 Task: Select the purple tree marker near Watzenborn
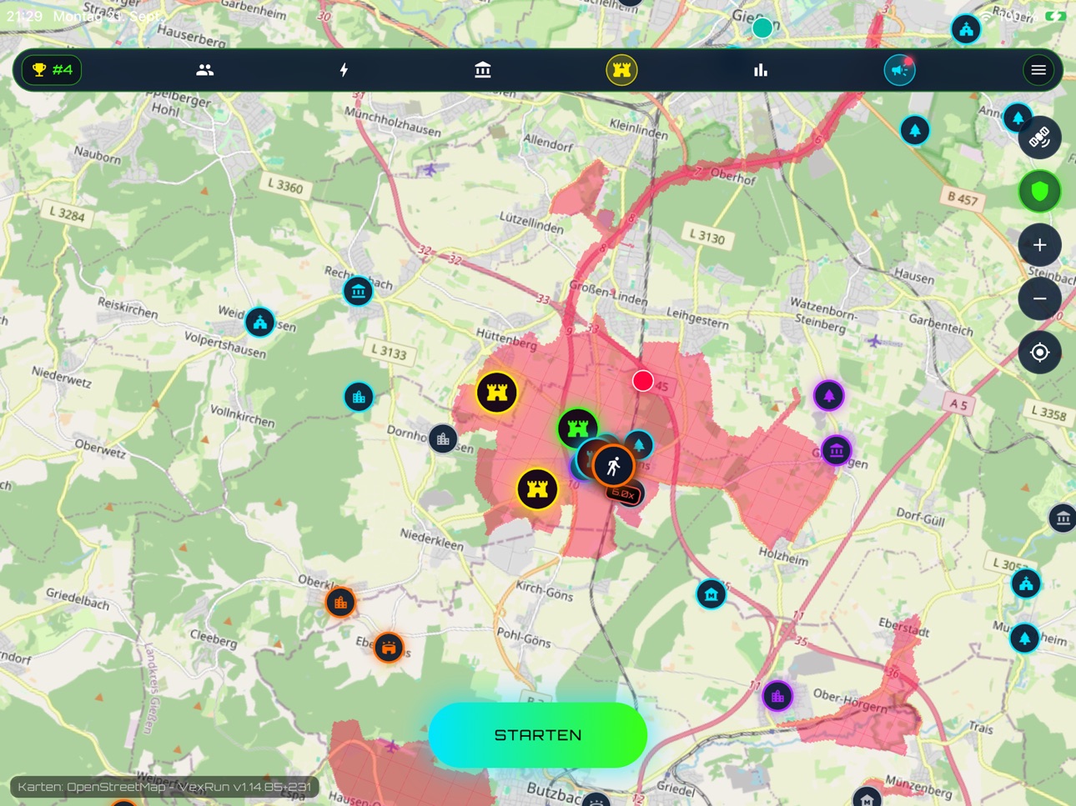828,395
